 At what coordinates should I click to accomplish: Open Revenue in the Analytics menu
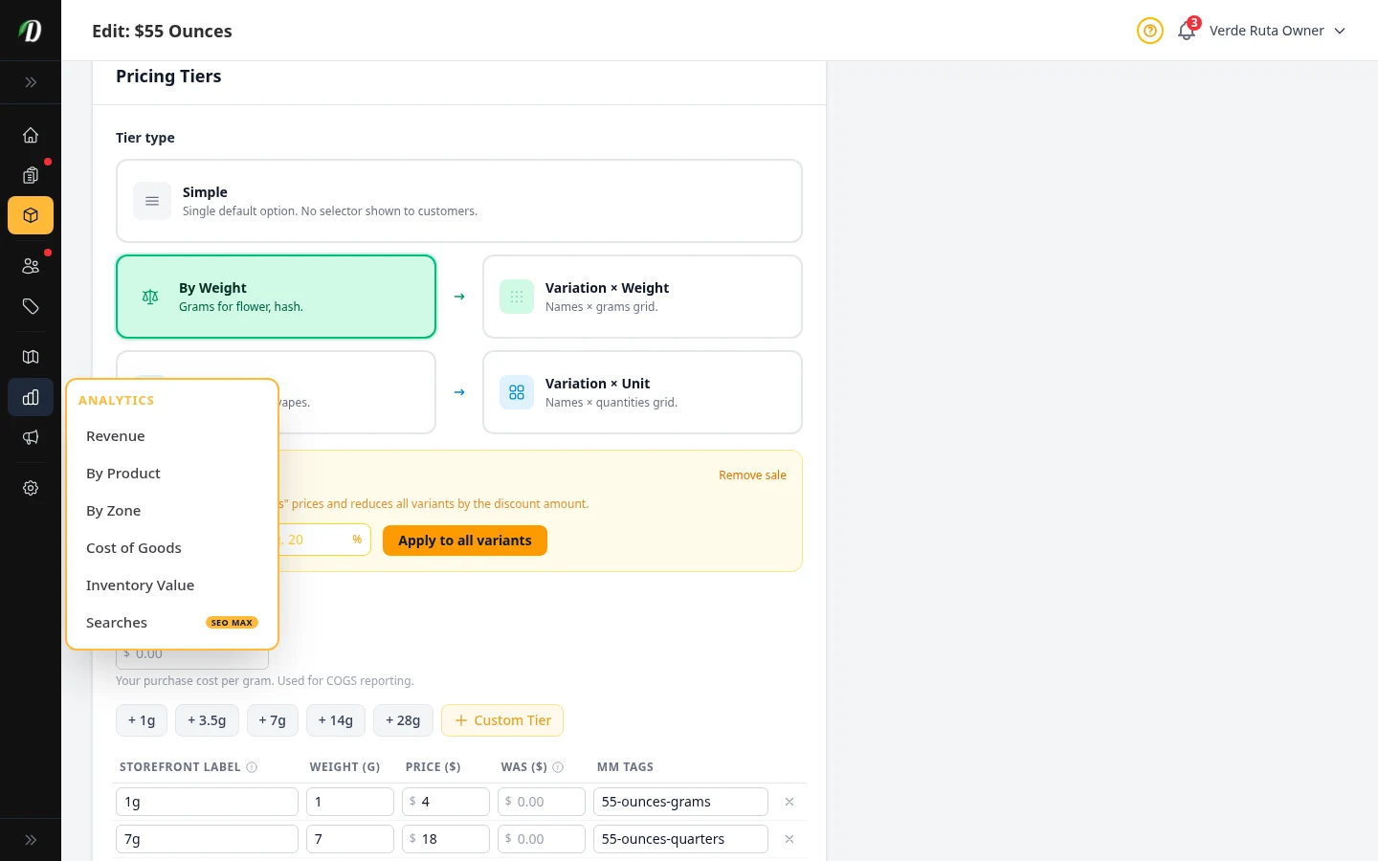tap(115, 435)
